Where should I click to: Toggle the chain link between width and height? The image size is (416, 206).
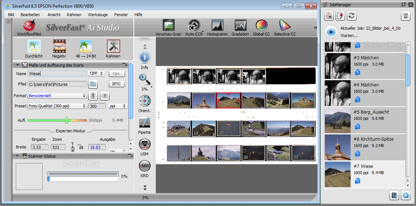[73, 147]
